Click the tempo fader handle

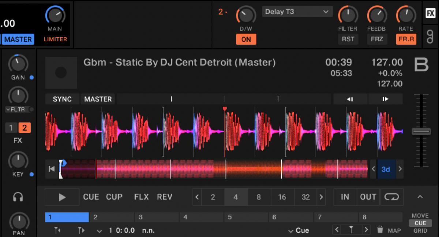pyautogui.click(x=421, y=131)
